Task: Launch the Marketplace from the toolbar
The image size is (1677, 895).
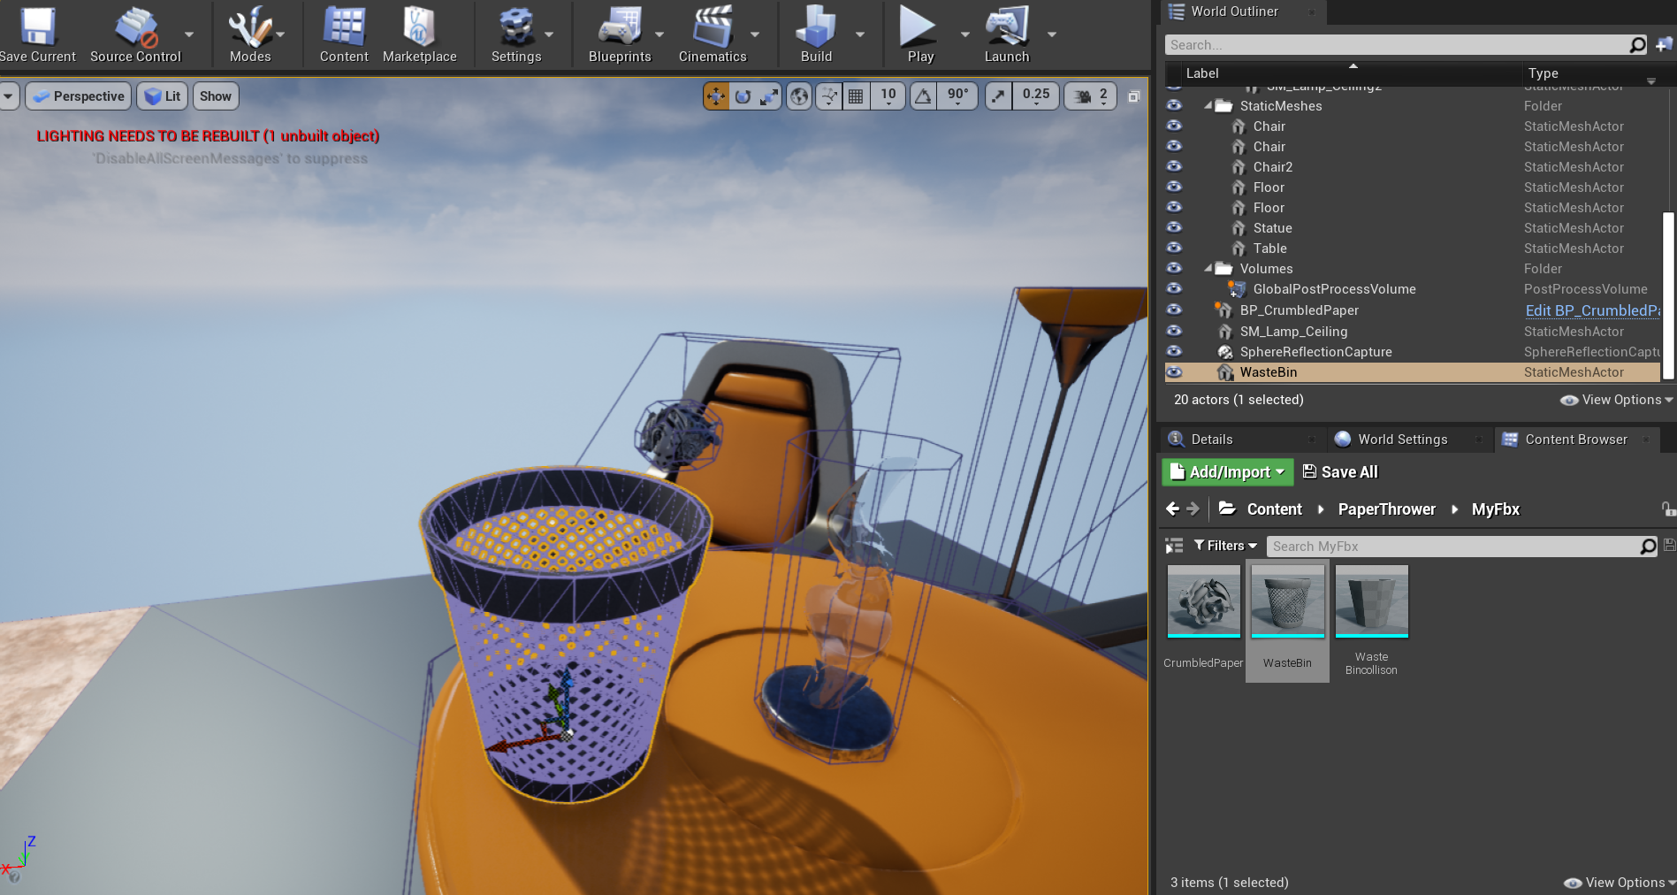Action: coord(419,34)
